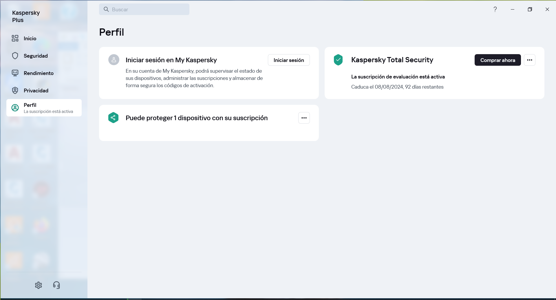Open the Rendimiento section
This screenshot has width=556, height=300.
coord(44,73)
